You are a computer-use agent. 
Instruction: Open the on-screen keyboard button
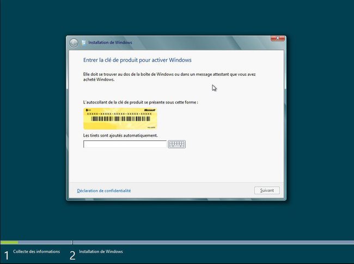(x=177, y=144)
